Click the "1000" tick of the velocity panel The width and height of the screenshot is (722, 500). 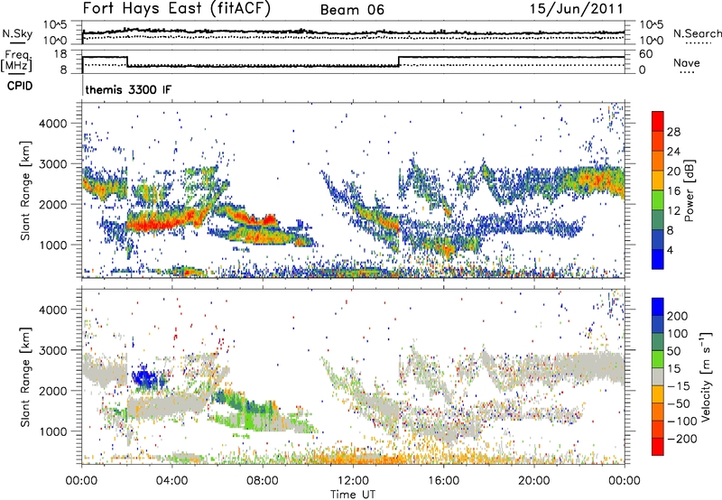tap(52, 431)
